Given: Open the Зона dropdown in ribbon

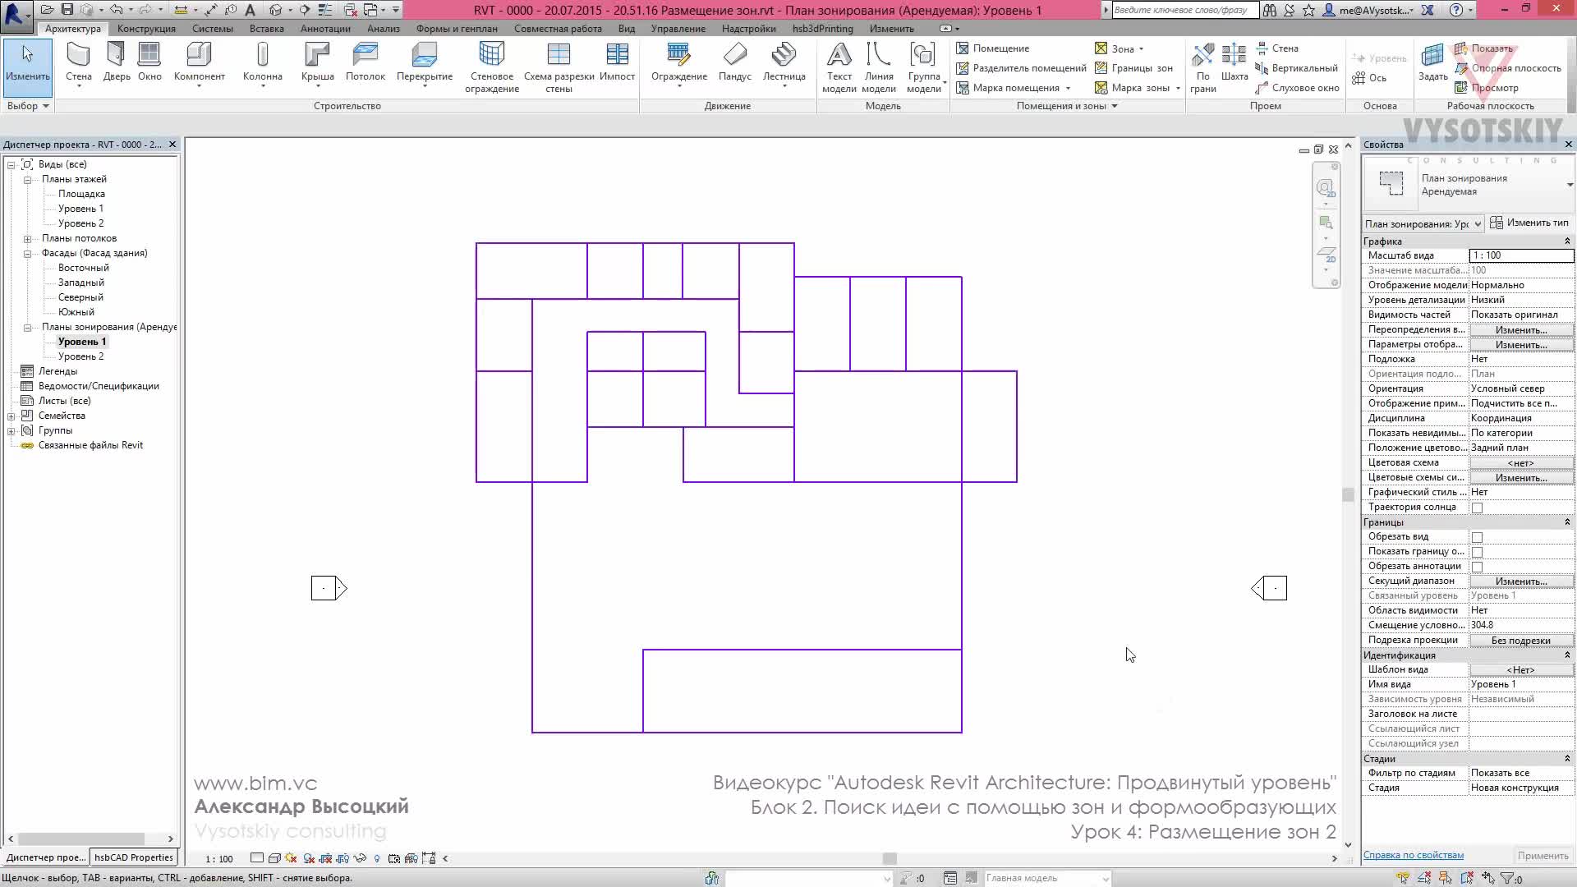Looking at the screenshot, I should [1141, 49].
